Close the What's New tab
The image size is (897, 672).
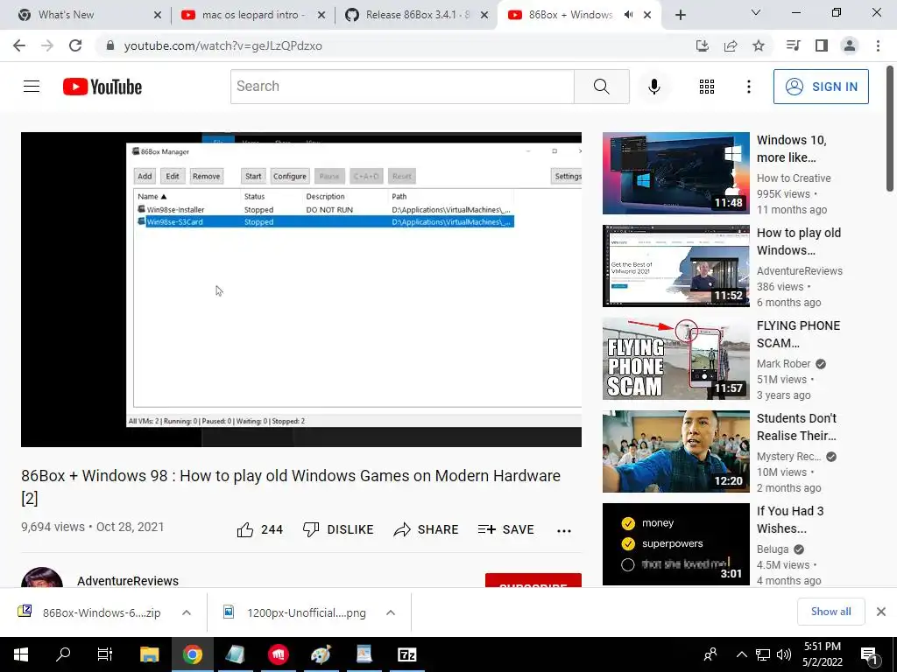point(158,15)
